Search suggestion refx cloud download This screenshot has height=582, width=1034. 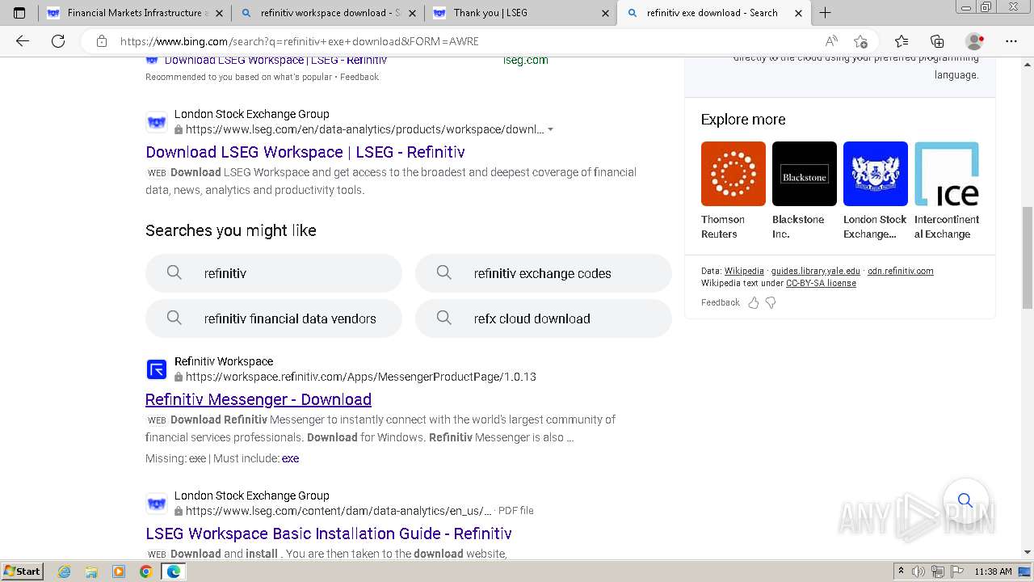coord(544,318)
